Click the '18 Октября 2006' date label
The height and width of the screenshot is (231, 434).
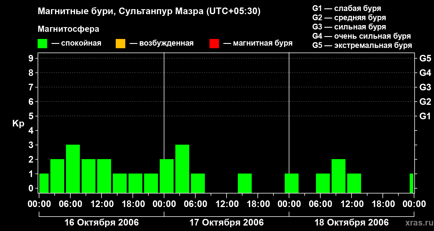coord(352,223)
